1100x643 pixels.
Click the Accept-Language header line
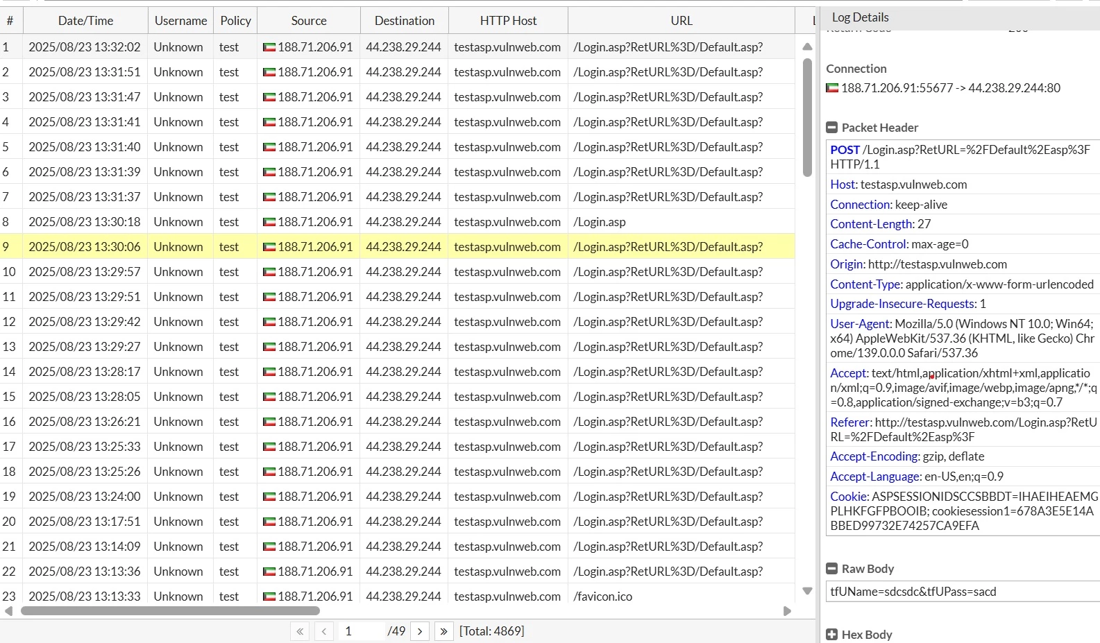coord(917,477)
